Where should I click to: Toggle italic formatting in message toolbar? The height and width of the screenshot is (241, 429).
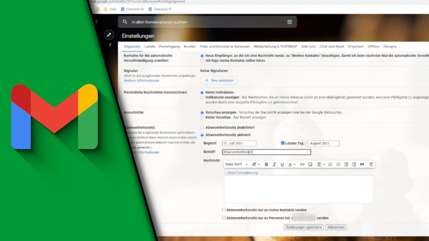point(274,164)
